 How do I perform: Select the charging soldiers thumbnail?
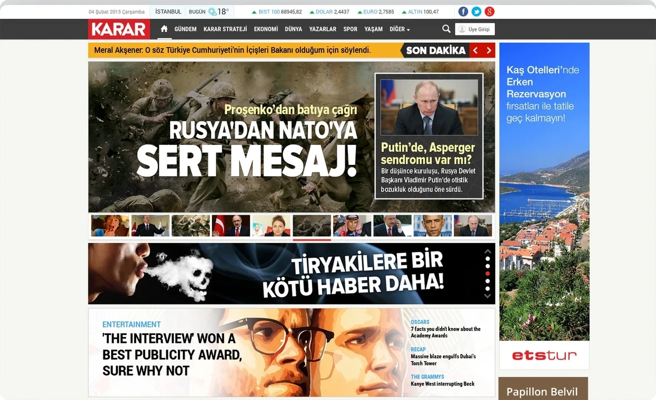191,226
